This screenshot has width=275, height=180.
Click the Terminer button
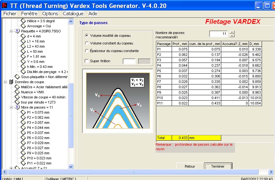coord(218,166)
